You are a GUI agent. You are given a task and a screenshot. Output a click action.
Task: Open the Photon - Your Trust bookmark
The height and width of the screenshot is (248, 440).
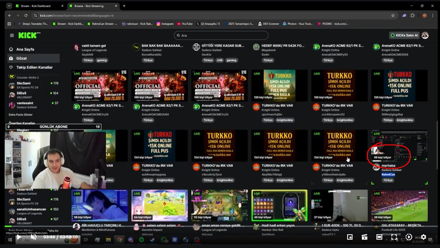(297, 24)
